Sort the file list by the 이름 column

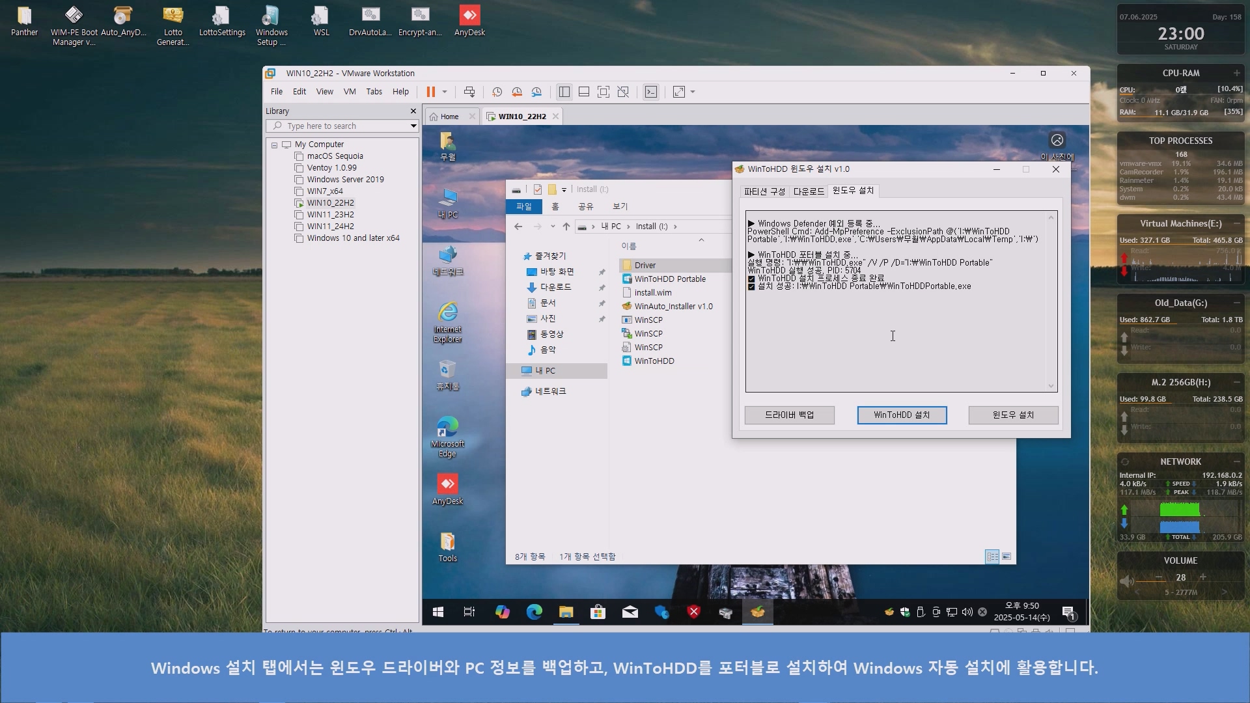point(629,246)
